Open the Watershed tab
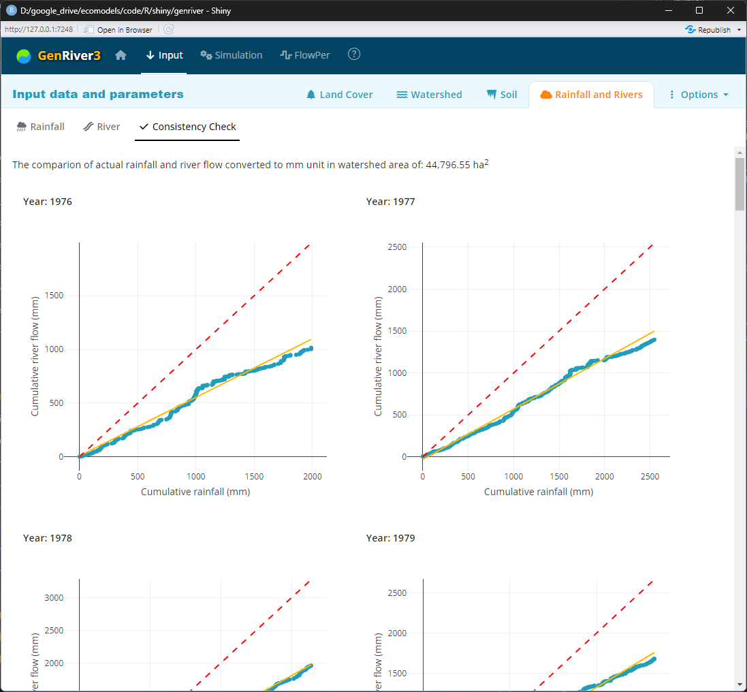Image resolution: width=747 pixels, height=692 pixels. click(429, 95)
